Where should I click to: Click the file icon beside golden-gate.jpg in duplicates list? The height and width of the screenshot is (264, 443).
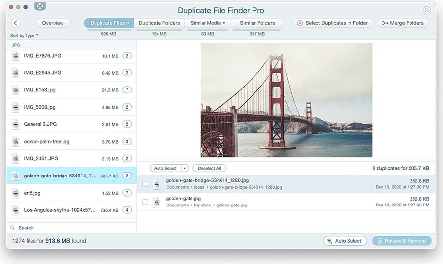pyautogui.click(x=157, y=202)
